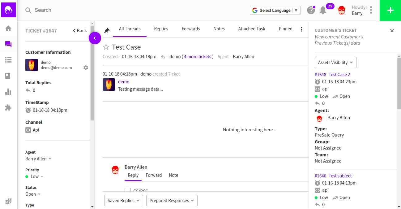401x209 pixels.
Task: Go to home via sidebar house icon
Action: click(8, 28)
